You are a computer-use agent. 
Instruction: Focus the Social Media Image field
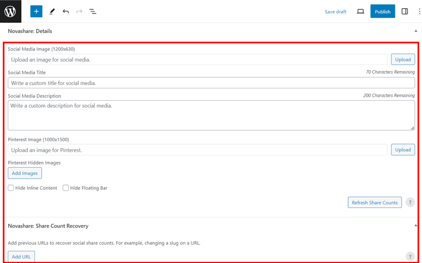tap(197, 59)
